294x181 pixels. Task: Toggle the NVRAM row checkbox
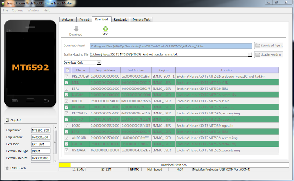point(67,95)
